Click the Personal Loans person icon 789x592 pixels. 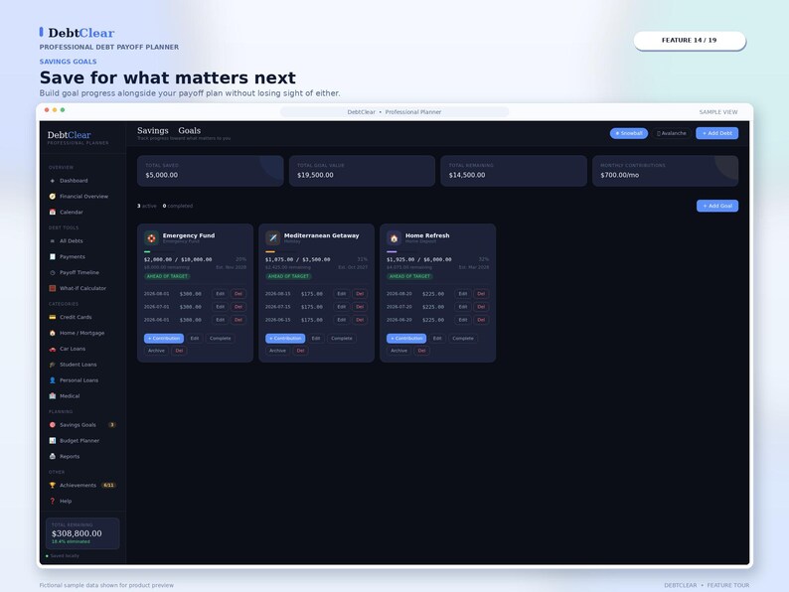tap(53, 380)
